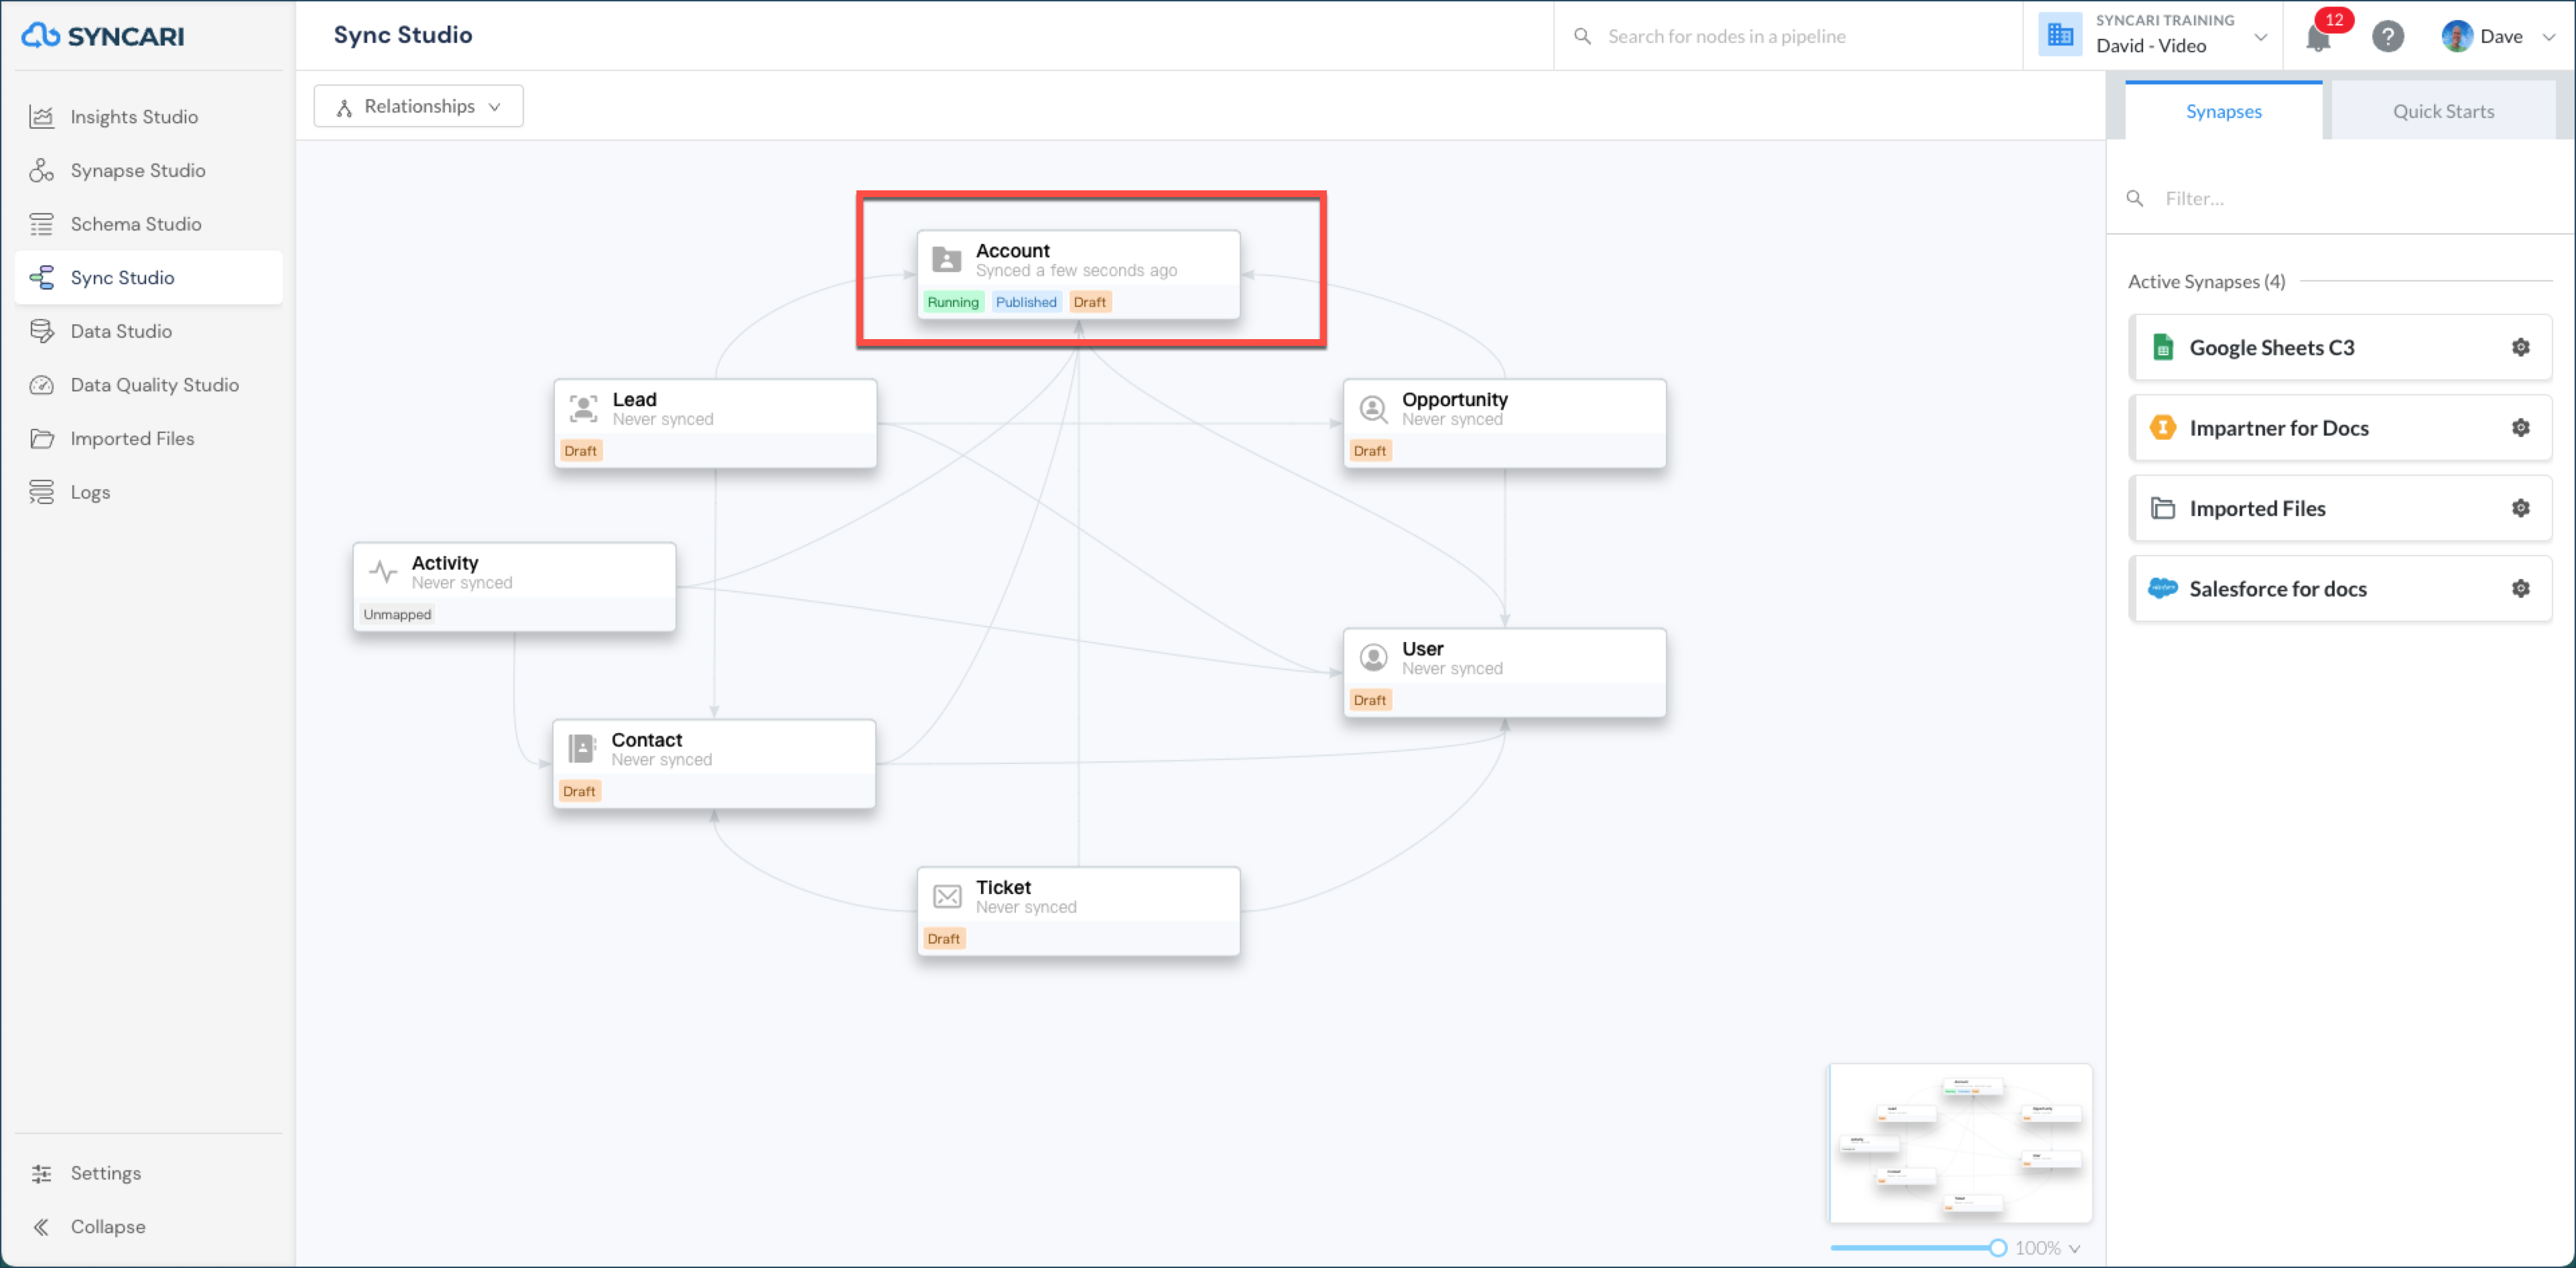Click the Settings sliders icon
Viewport: 2576px width, 1268px height.
42,1173
